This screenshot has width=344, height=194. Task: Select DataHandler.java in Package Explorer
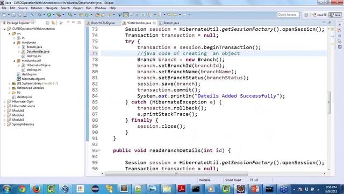38,52
